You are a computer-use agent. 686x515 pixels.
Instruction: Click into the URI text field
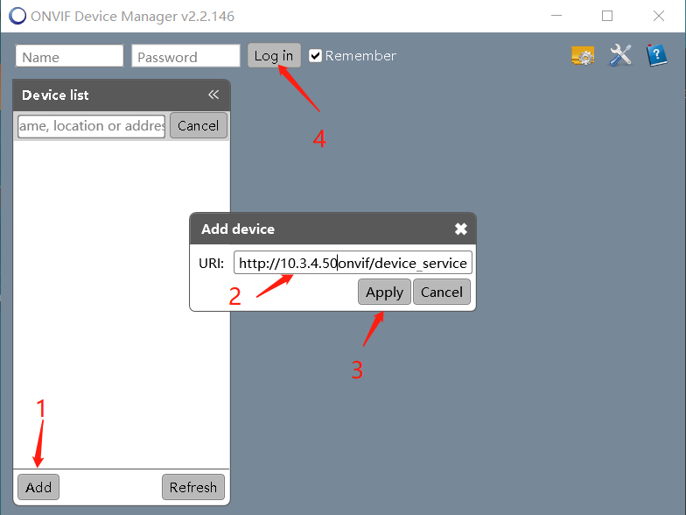353,263
